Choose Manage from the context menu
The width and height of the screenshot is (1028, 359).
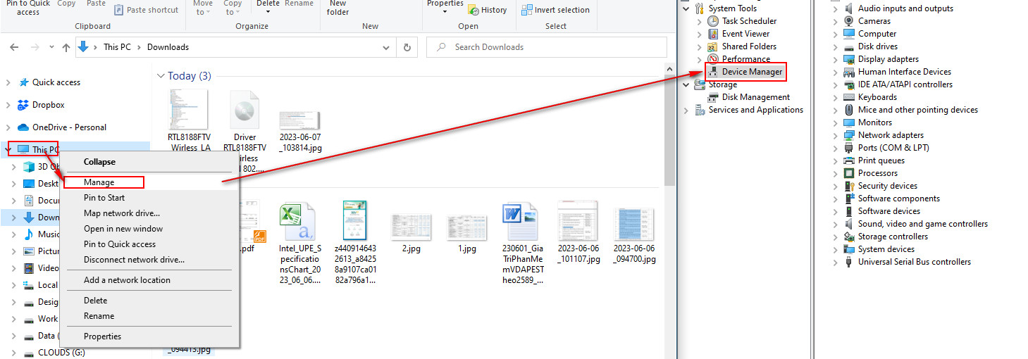pyautogui.click(x=99, y=182)
